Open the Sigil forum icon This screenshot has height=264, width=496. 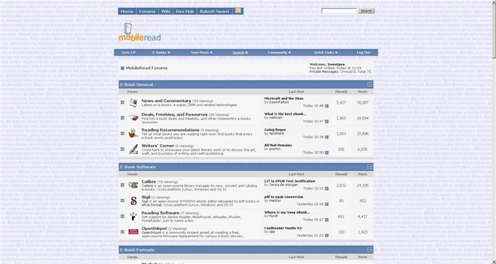tap(133, 200)
